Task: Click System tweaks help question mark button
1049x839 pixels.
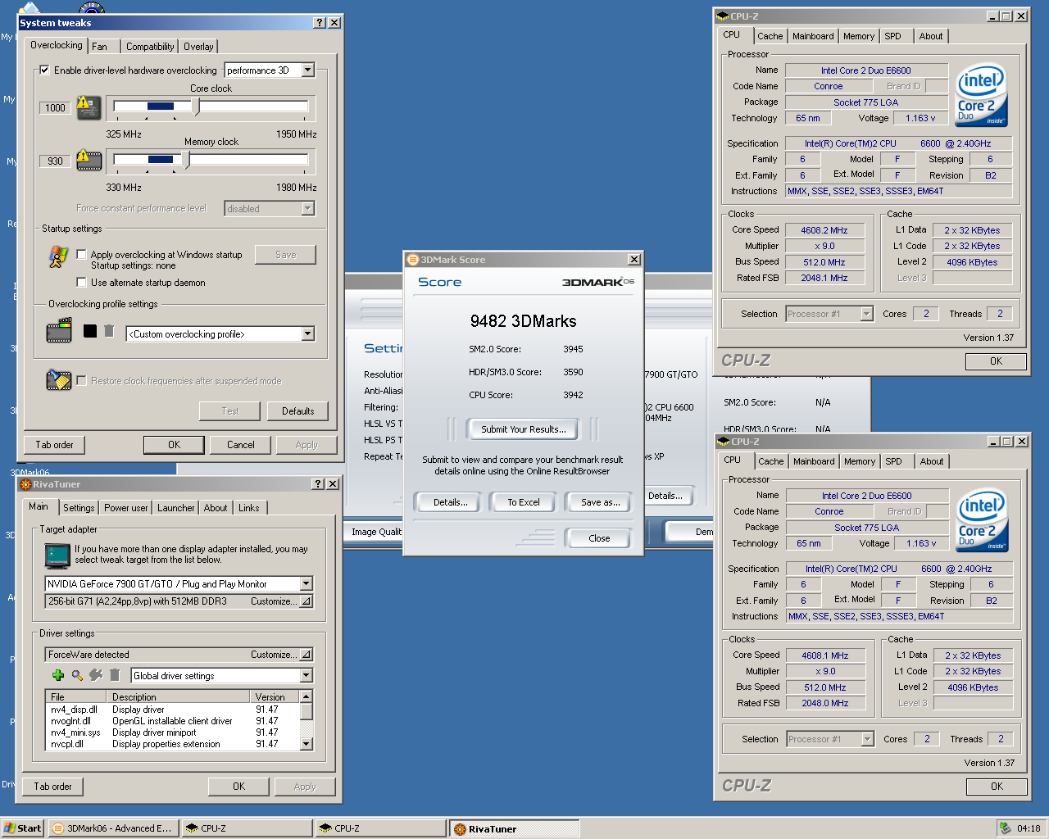Action: 320,23
